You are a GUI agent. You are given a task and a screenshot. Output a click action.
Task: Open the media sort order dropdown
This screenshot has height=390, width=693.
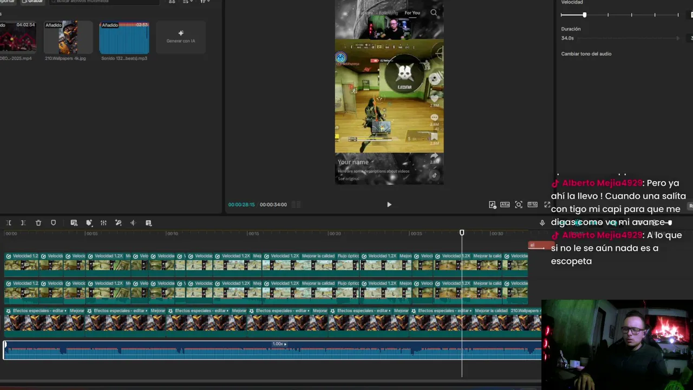(187, 2)
